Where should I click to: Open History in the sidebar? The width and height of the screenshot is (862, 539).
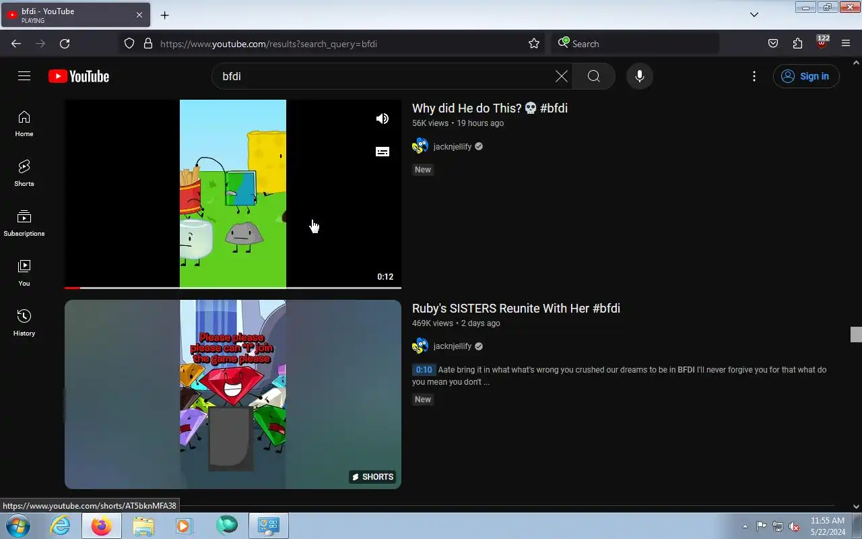24,323
